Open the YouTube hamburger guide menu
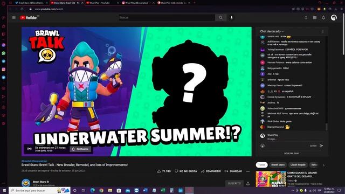Image resolution: width=345 pixels, height=194 pixels. pos(13,18)
